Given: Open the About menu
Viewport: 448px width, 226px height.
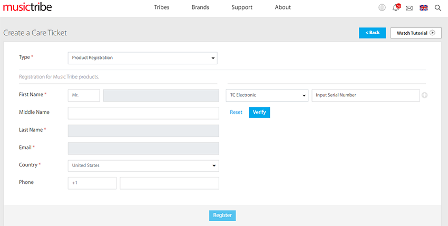Looking at the screenshot, I should point(283,7).
